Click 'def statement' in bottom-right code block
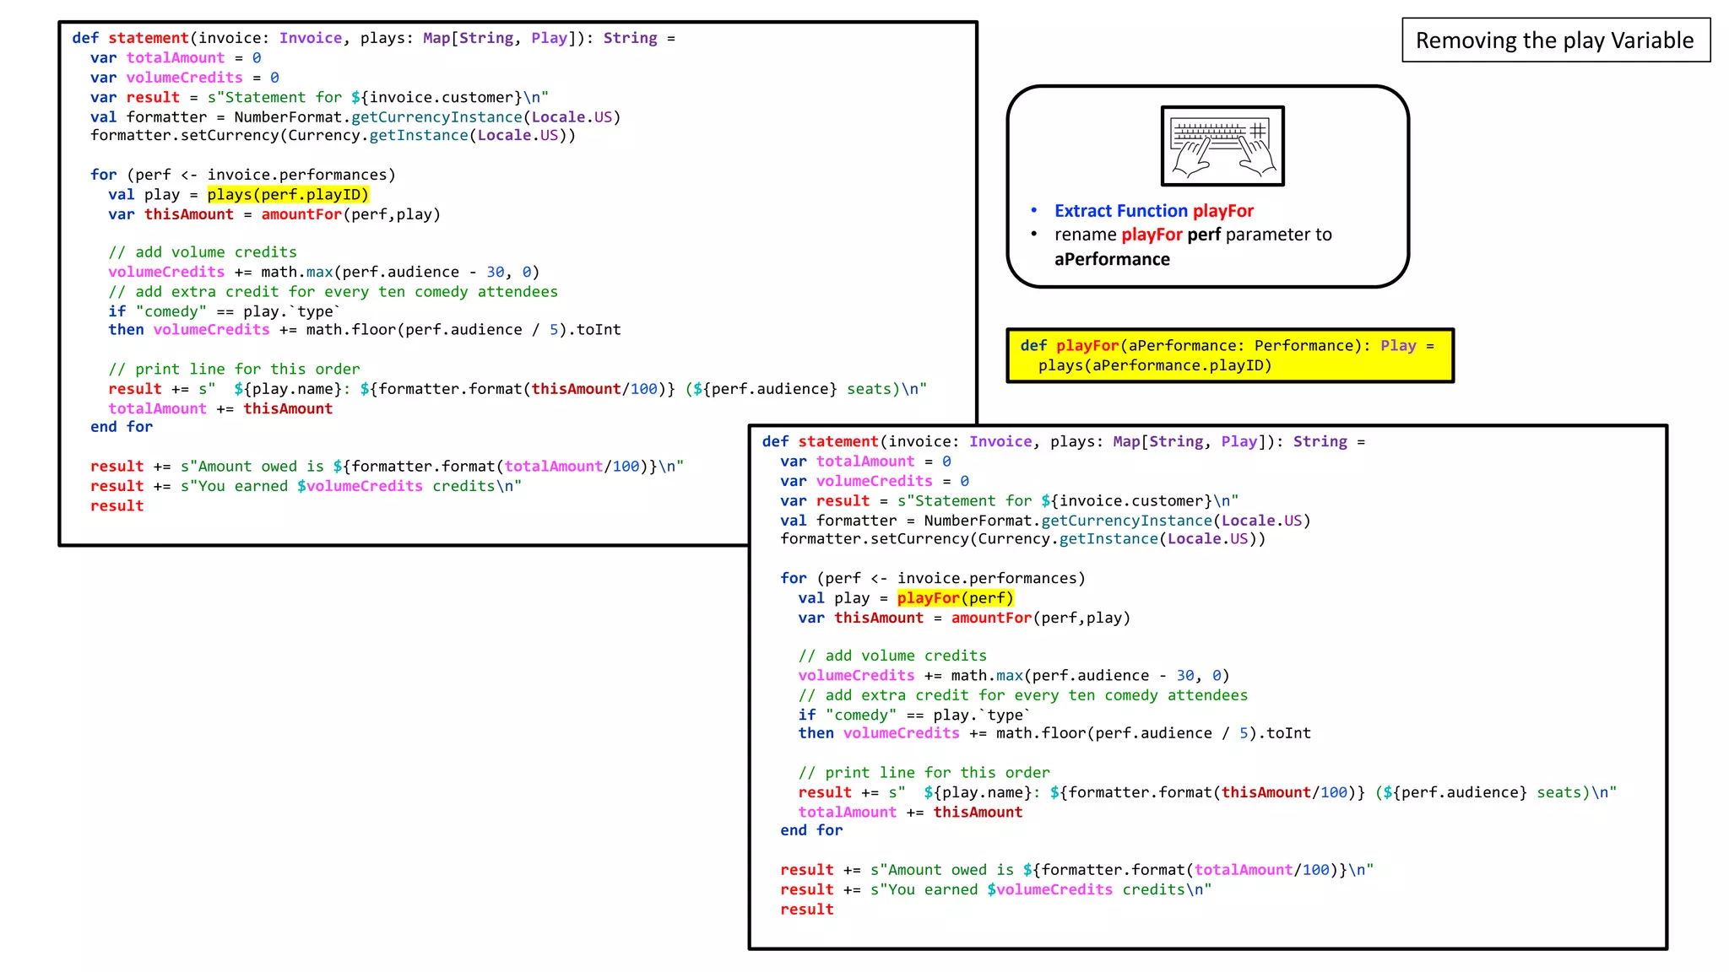The height and width of the screenshot is (972, 1729). coord(821,441)
